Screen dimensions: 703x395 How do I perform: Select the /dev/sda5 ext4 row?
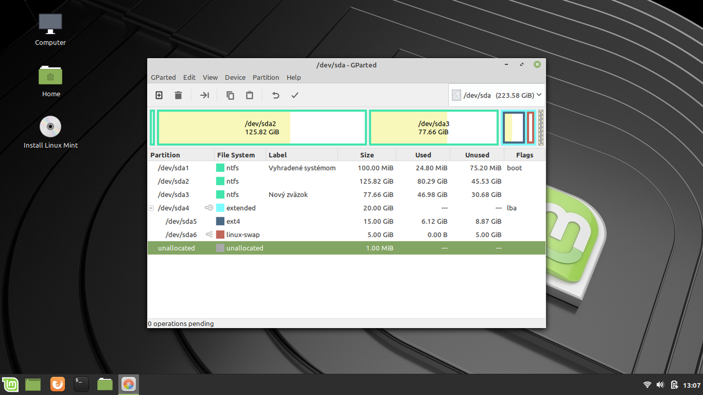[x=347, y=222]
